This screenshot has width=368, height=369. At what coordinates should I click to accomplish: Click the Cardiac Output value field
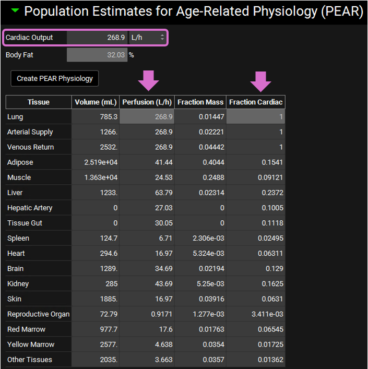97,38
